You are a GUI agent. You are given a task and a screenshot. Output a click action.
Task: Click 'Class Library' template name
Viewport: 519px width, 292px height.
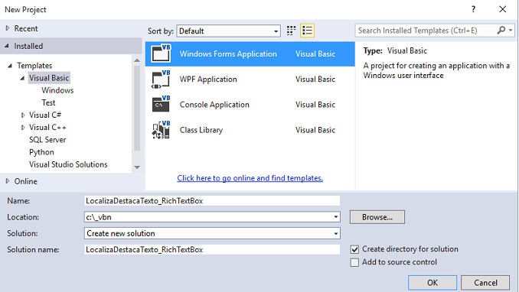[201, 130]
